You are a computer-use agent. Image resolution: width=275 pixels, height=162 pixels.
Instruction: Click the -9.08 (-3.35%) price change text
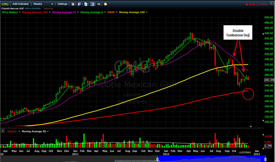point(258,4)
